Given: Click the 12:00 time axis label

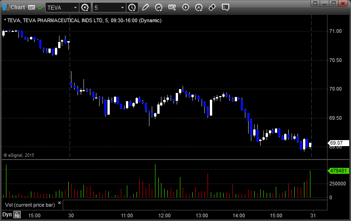Looking at the screenshot, I should coord(164,215).
